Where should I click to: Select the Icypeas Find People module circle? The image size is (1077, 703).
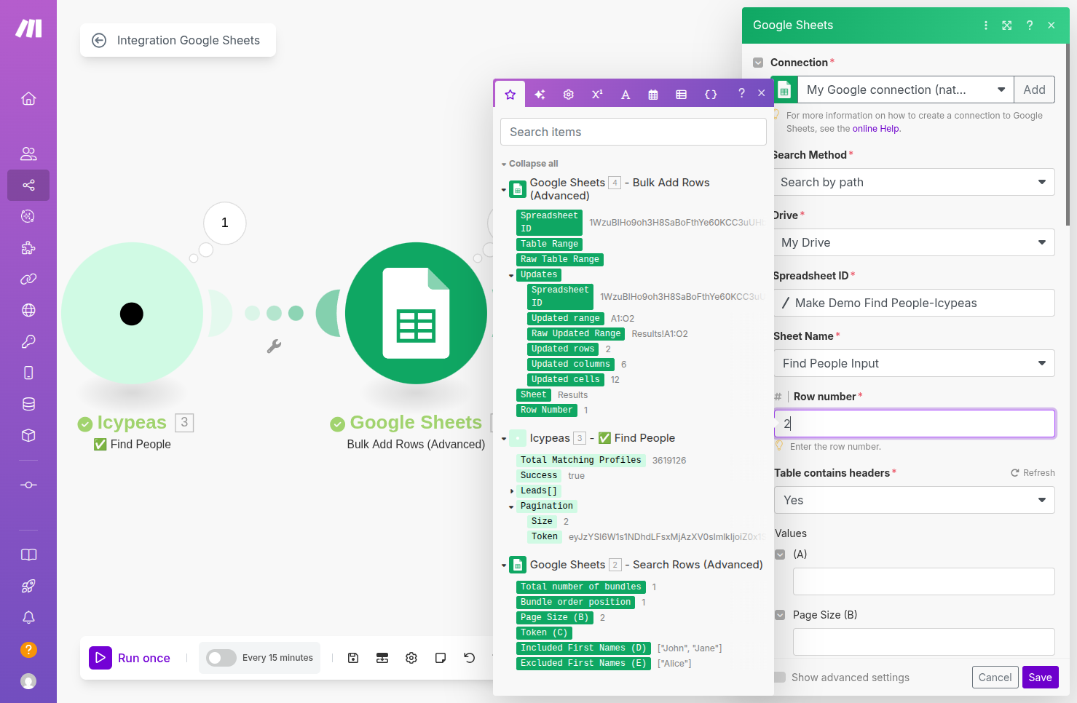pyautogui.click(x=132, y=314)
